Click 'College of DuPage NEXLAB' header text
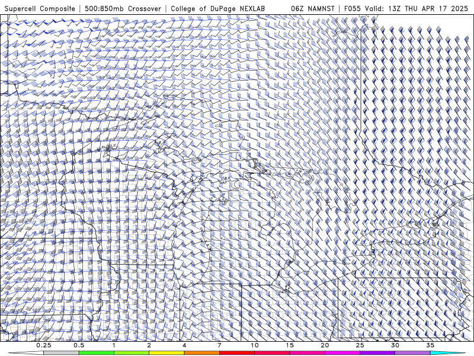474x356 pixels. click(x=217, y=8)
